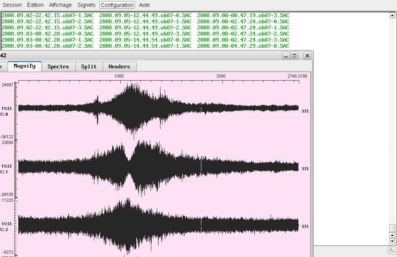Screen dimensions: 397x257
Task: Open the Affichage menu
Action: point(60,5)
